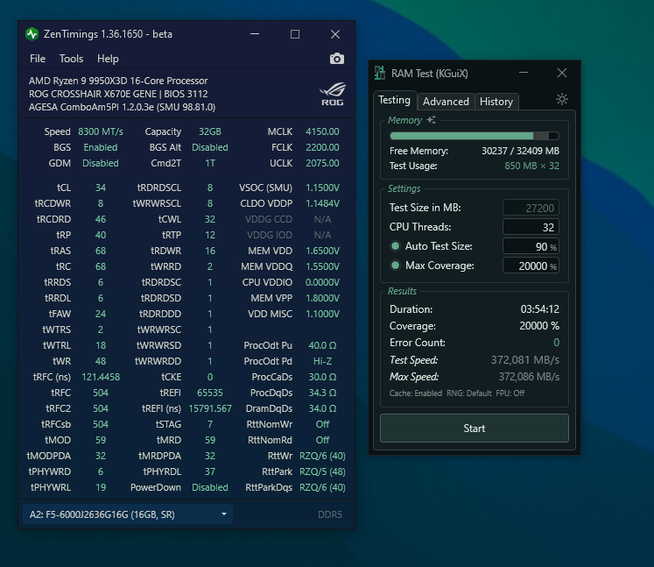654x567 pixels.
Task: Click the ROG CROSSHAIR X670E GENE motherboard line
Action: tap(118, 94)
